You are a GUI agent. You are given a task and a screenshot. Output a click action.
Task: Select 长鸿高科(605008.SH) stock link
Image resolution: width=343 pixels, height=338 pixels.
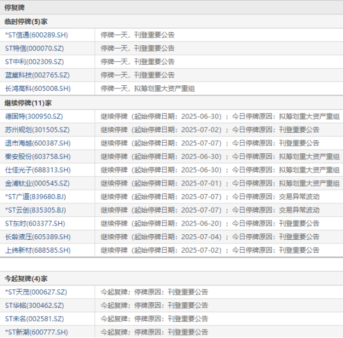pyautogui.click(x=38, y=88)
